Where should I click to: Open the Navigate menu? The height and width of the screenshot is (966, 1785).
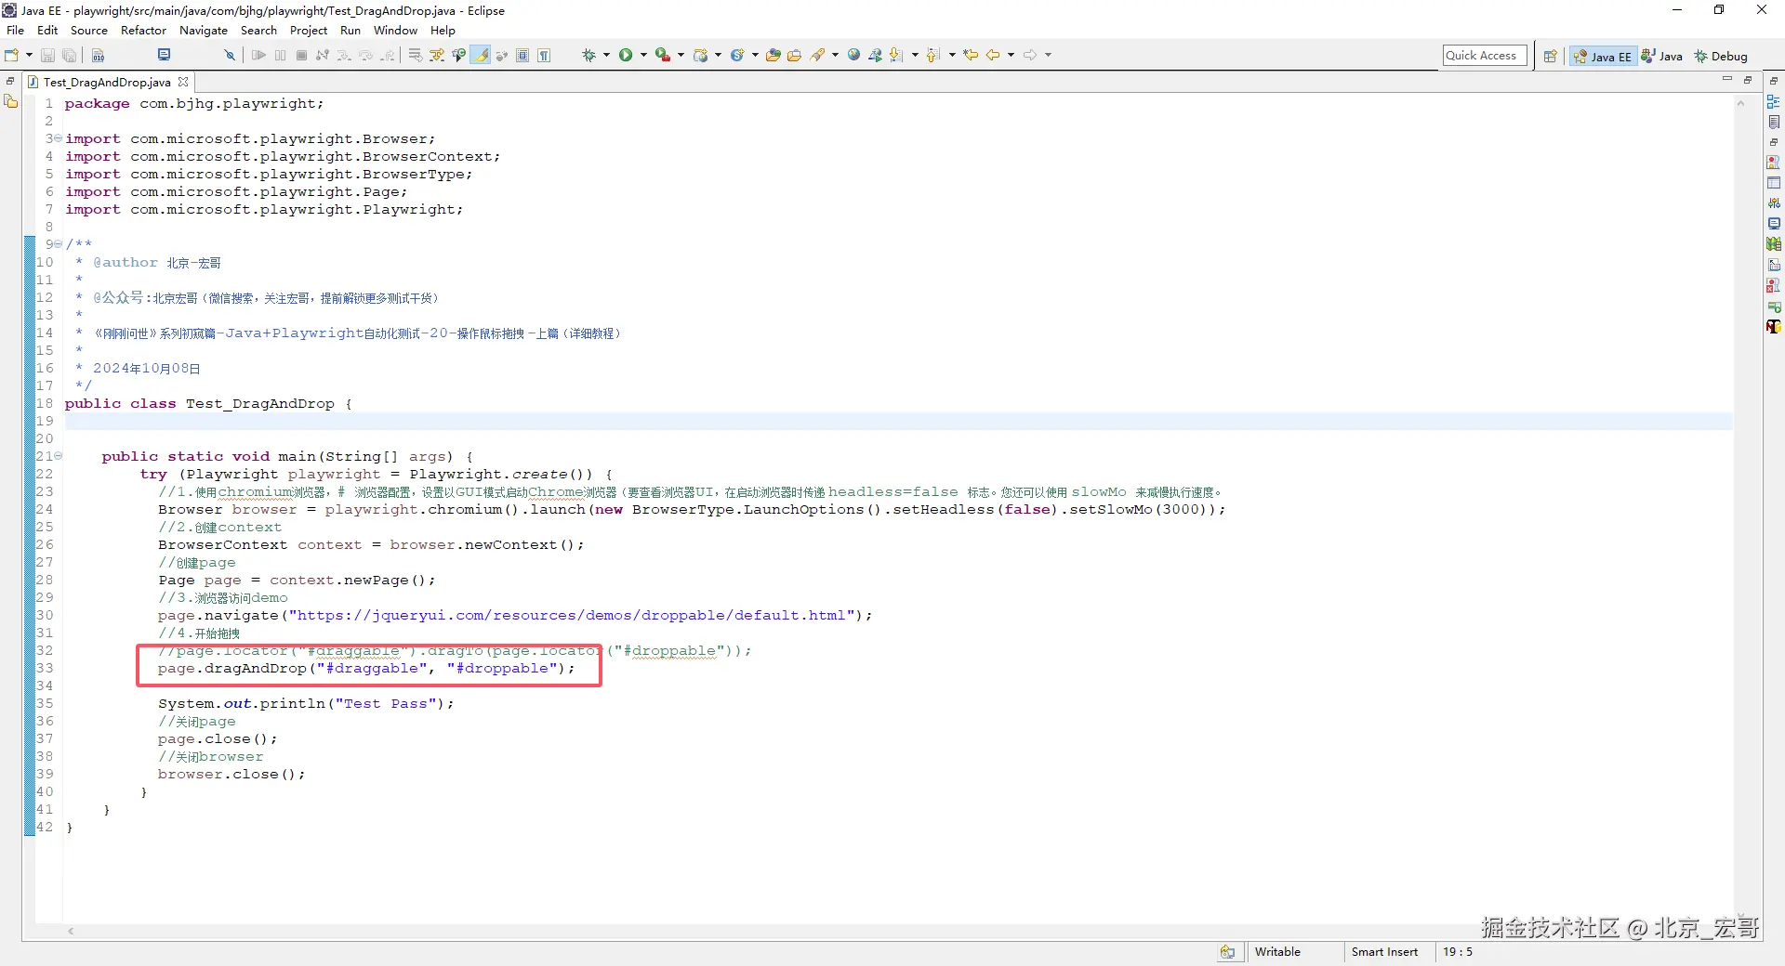pos(204,30)
